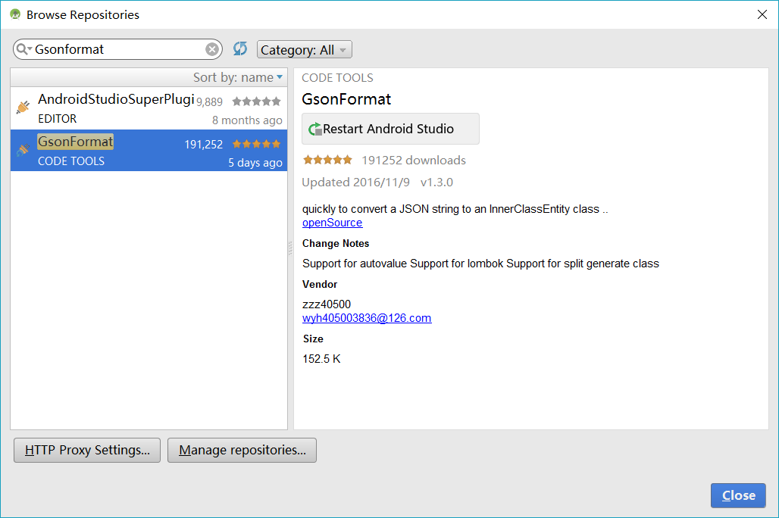Reload the plugin repository list
The image size is (779, 518).
coord(240,48)
